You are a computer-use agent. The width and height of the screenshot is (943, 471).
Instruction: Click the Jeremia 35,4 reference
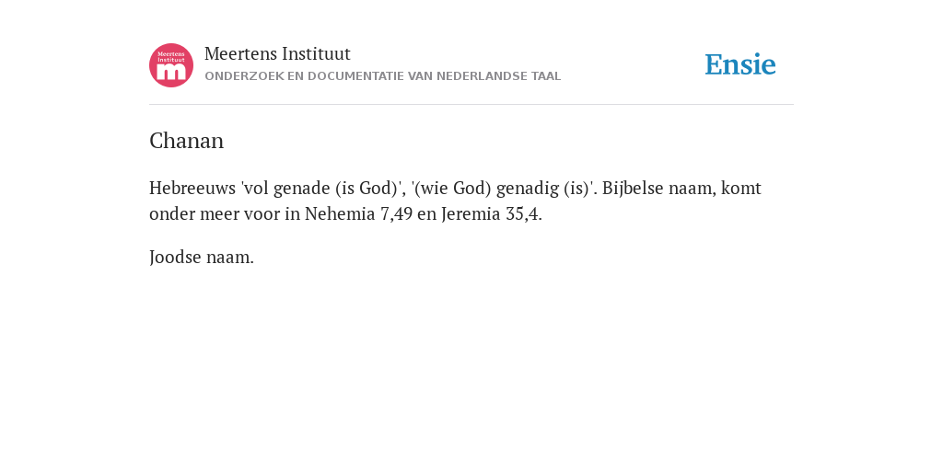(x=492, y=213)
